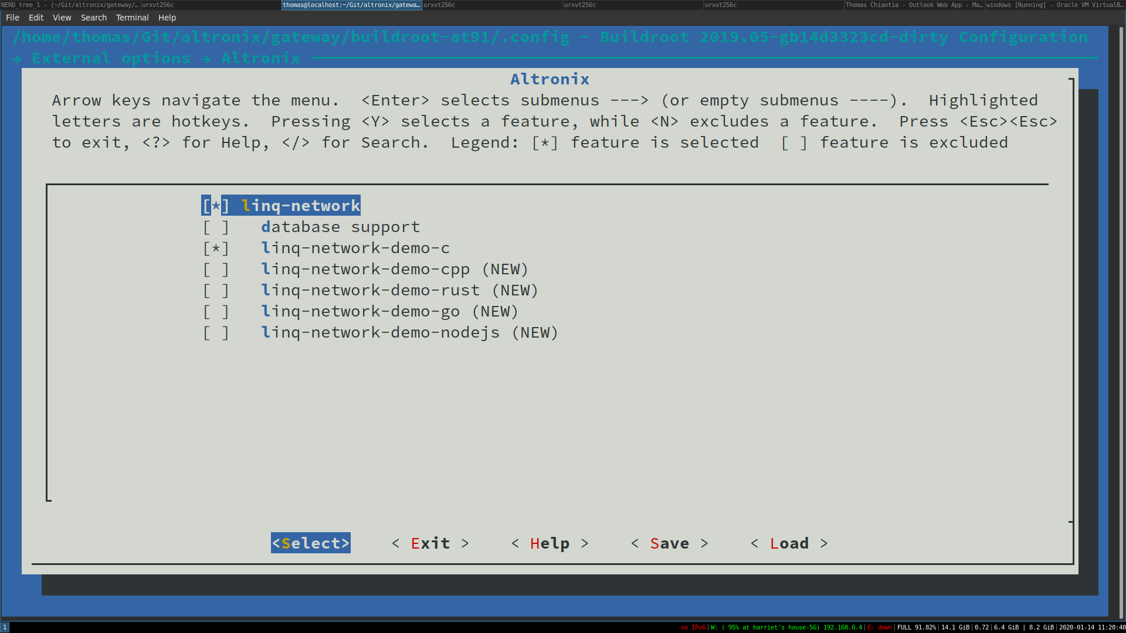Screen dimensions: 1126x633
Task: Open Help from the bottom button row
Action: (x=550, y=543)
